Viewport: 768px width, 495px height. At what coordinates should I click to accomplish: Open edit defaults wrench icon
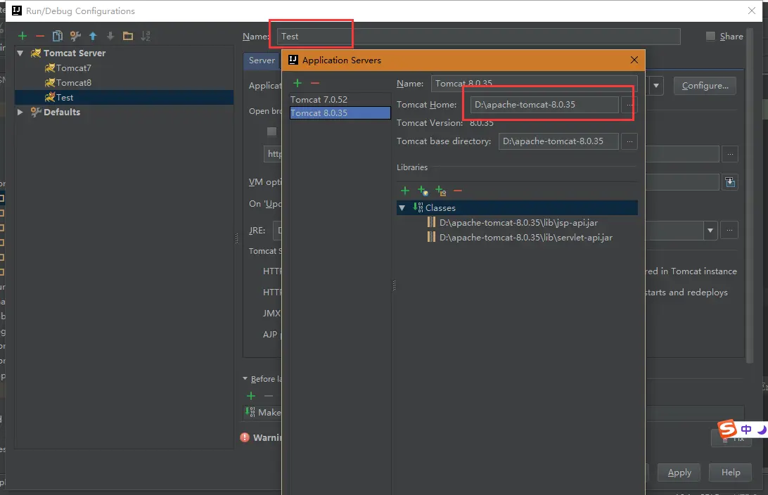click(75, 36)
